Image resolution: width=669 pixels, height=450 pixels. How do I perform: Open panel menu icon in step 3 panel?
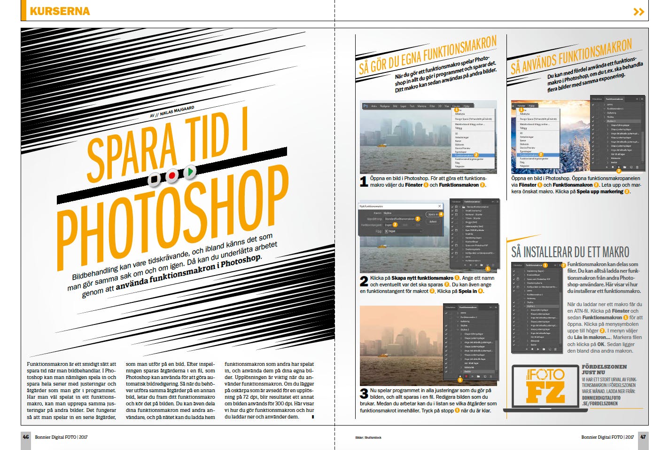[496, 308]
